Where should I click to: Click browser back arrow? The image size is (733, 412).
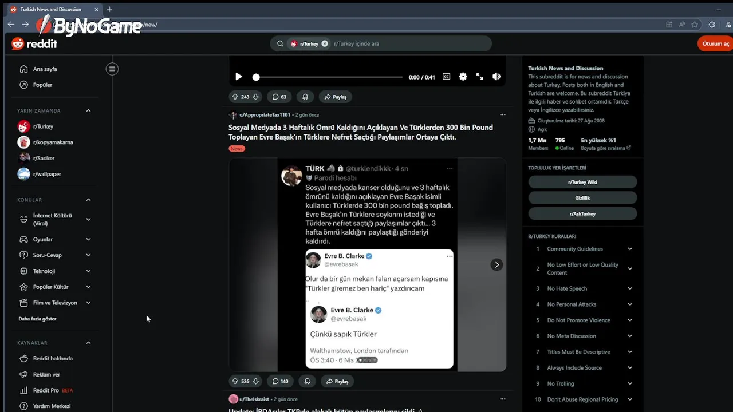tap(11, 25)
